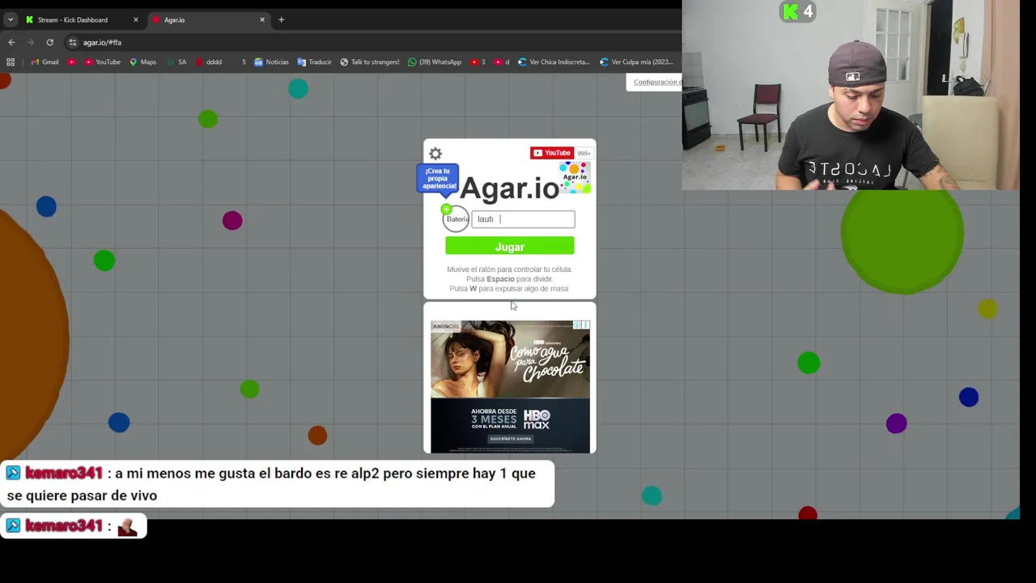Viewport: 1036px width, 583px height.
Task: Click the emote in kemaro341's second message
Action: tap(127, 527)
